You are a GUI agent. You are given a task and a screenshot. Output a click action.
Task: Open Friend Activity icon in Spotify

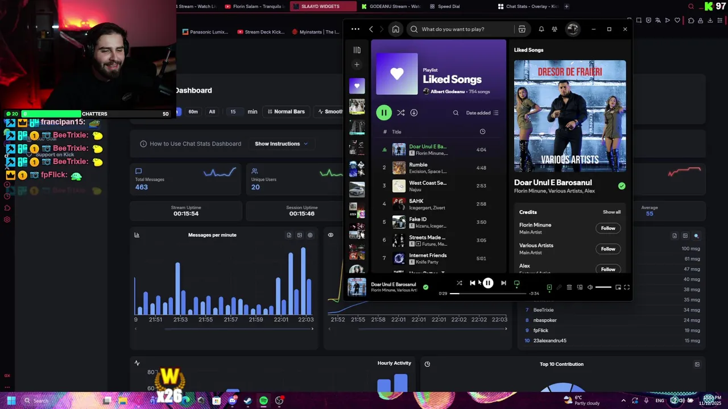(555, 29)
